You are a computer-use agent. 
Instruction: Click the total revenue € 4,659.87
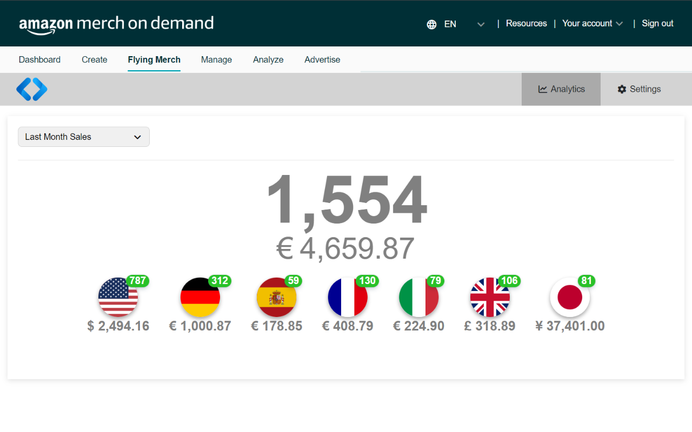345,249
